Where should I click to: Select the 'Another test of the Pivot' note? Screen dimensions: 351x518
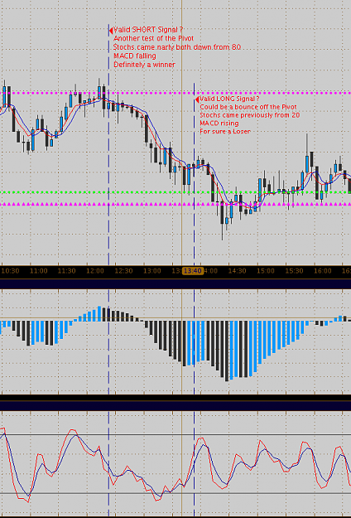tap(153, 39)
